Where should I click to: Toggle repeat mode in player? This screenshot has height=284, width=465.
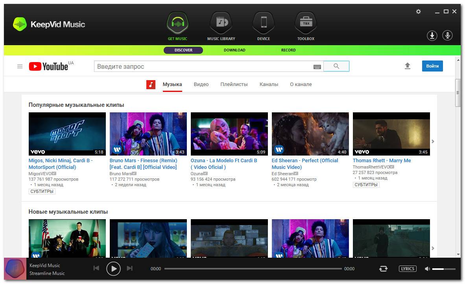(383, 269)
